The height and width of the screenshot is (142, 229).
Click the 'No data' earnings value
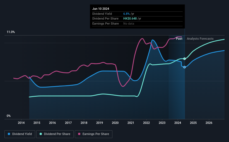point(129,23)
